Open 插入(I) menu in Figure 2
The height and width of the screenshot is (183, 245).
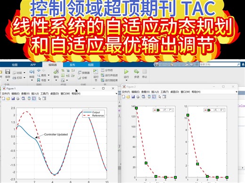[x=155, y=92]
